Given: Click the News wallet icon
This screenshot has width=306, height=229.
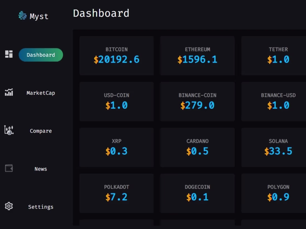Looking at the screenshot, I should coord(8,168).
